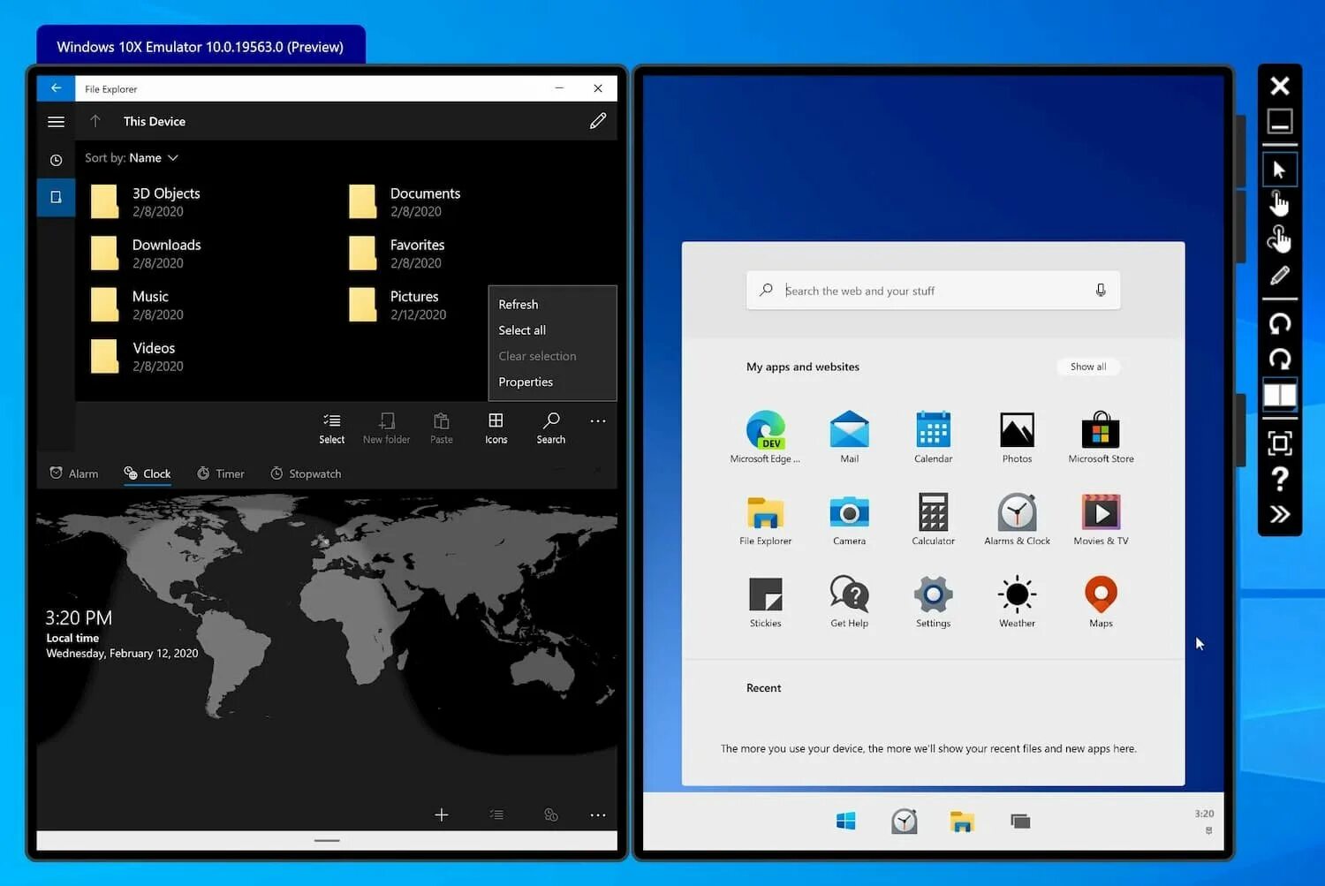
Task: Click the 3:20 clock on the taskbar
Action: coord(1204,814)
